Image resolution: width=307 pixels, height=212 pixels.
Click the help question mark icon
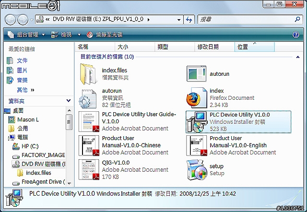pyautogui.click(x=295, y=35)
